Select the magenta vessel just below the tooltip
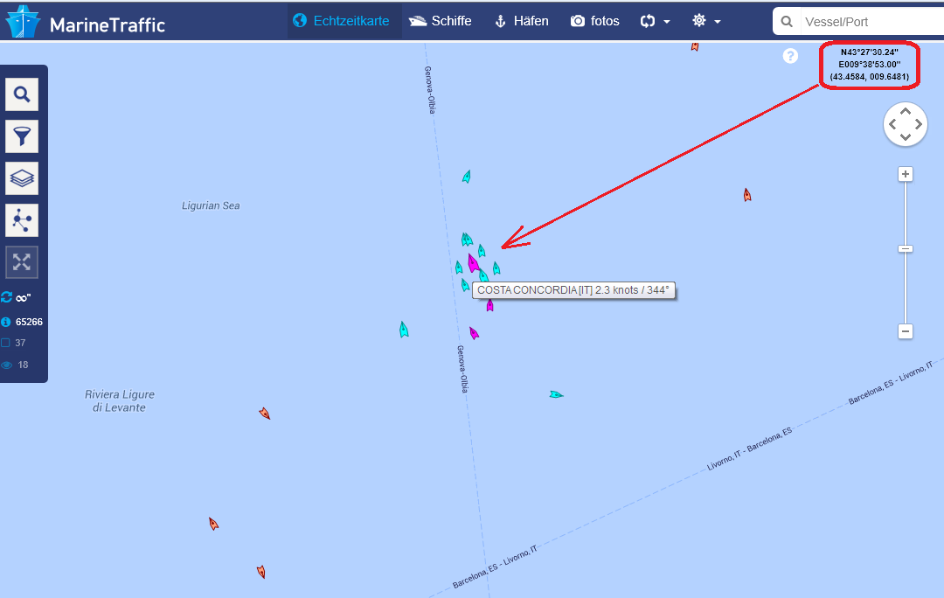 489,305
